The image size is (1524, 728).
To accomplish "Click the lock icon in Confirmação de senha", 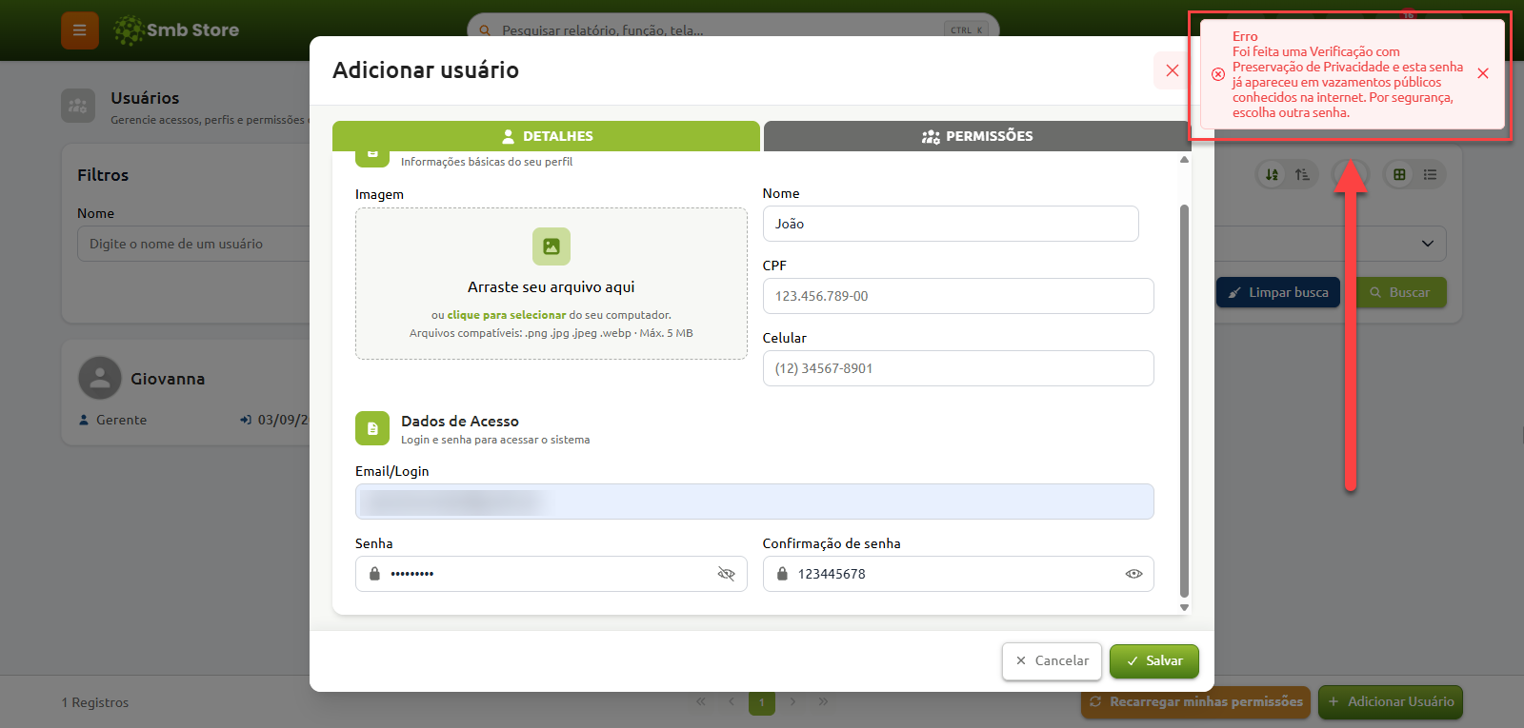I will coord(782,574).
